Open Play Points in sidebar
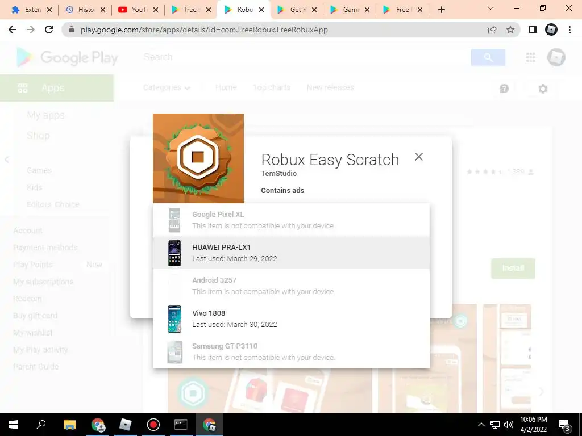The height and width of the screenshot is (436, 582). (32, 265)
